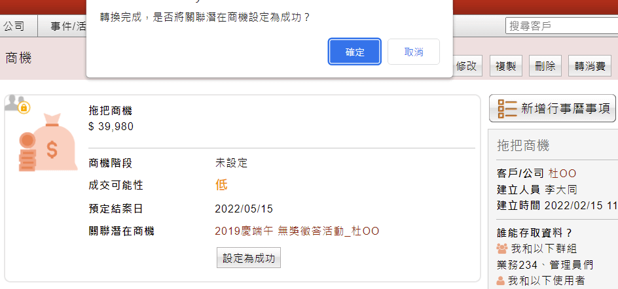Click the checklist icon in 新增行事曆事項
The height and width of the screenshot is (289, 618).
[507, 109]
